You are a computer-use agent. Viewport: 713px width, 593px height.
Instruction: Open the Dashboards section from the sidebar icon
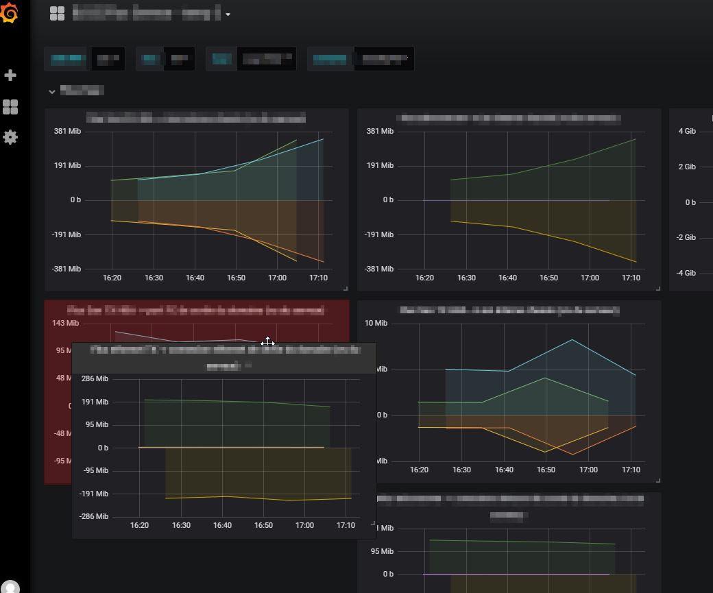tap(10, 106)
